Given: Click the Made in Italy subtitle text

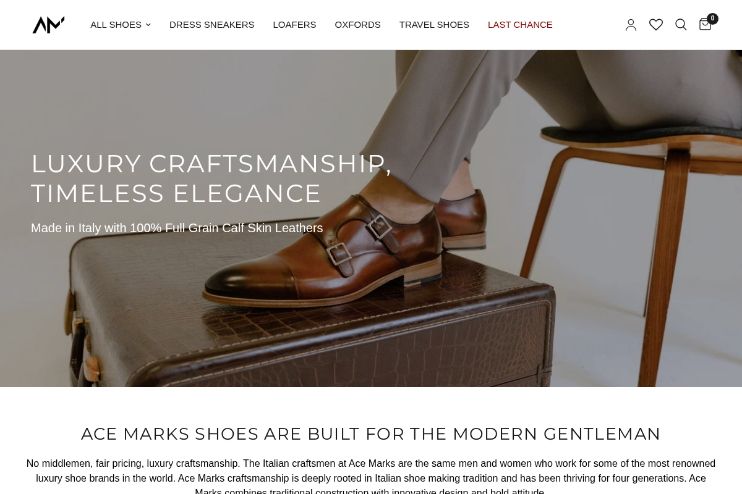Looking at the screenshot, I should pos(177,228).
